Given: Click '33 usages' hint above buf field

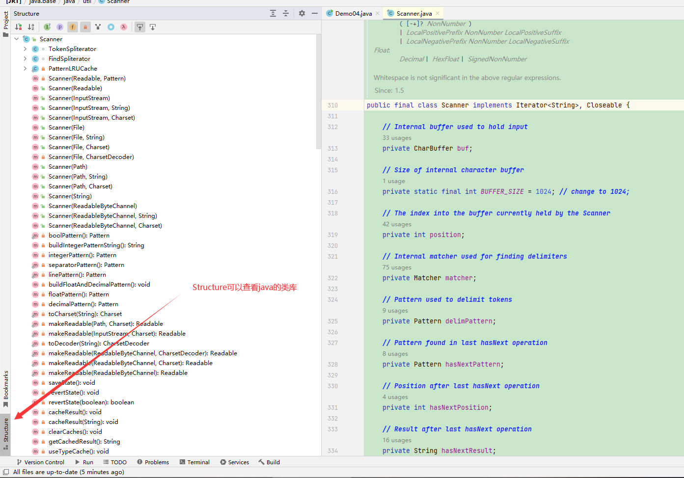Looking at the screenshot, I should [397, 138].
